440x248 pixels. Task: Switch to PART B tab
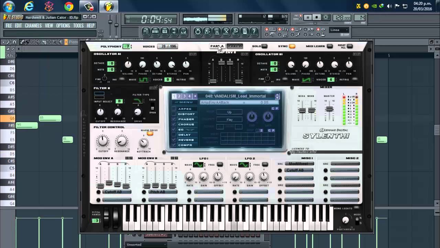235,46
